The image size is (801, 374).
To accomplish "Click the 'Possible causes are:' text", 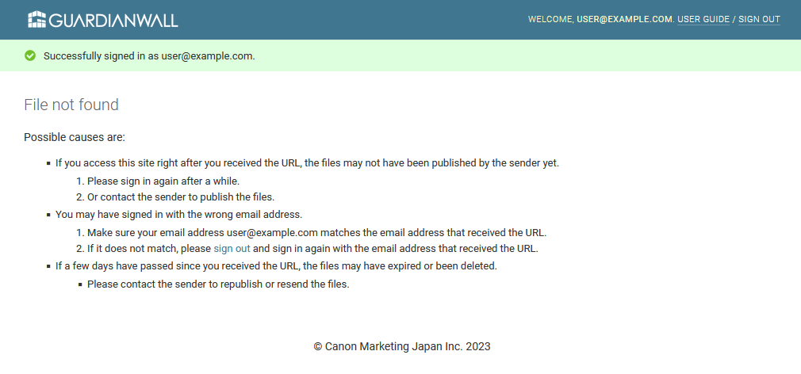I will [75, 137].
